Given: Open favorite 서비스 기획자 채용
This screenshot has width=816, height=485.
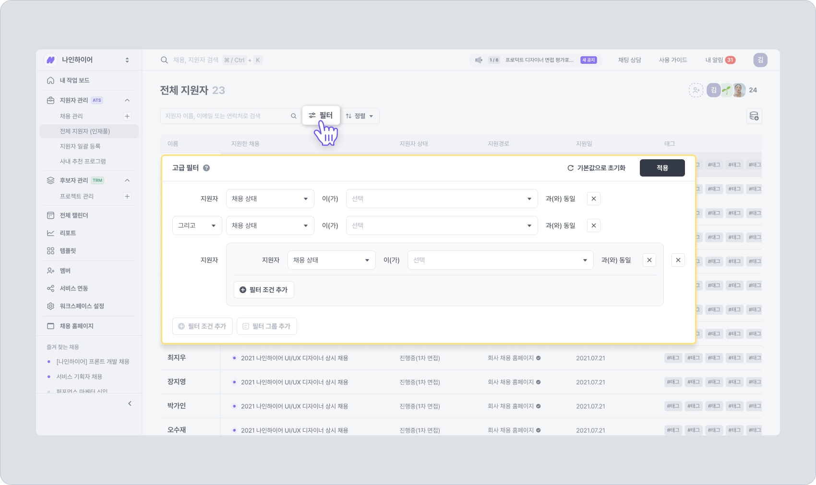Looking at the screenshot, I should (79, 377).
